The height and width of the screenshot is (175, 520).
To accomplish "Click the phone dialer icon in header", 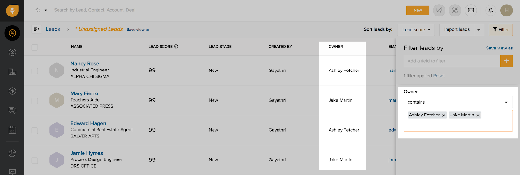I will click(x=455, y=10).
